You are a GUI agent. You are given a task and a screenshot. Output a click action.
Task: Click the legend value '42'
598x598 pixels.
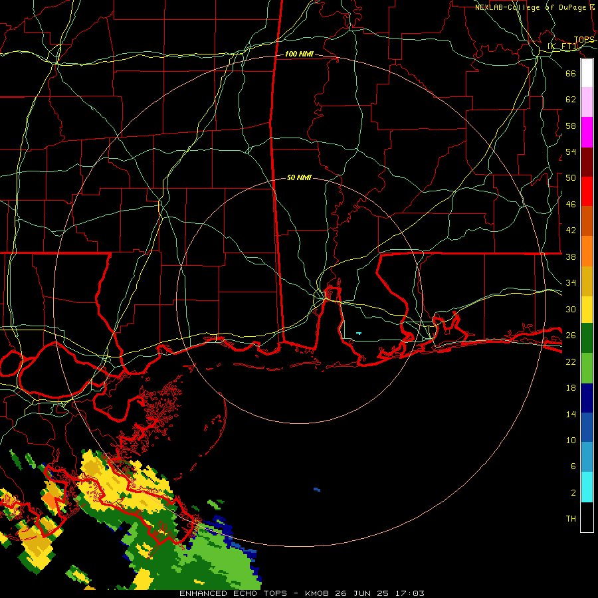click(571, 230)
